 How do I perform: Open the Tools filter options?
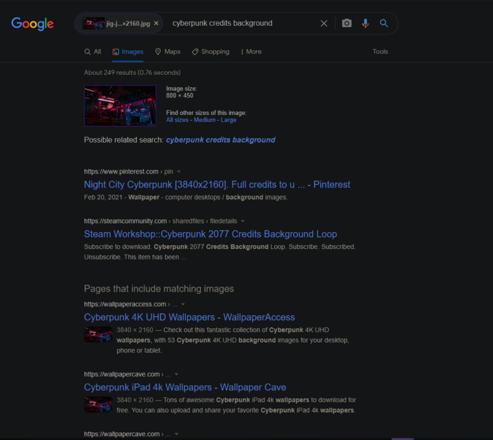pos(380,52)
